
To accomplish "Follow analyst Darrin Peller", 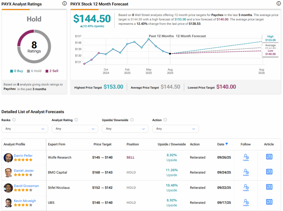I will pos(246,157).
